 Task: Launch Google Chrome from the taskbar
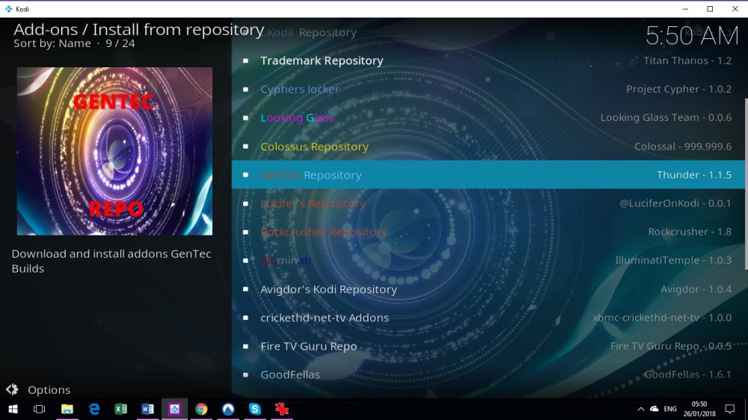point(201,409)
